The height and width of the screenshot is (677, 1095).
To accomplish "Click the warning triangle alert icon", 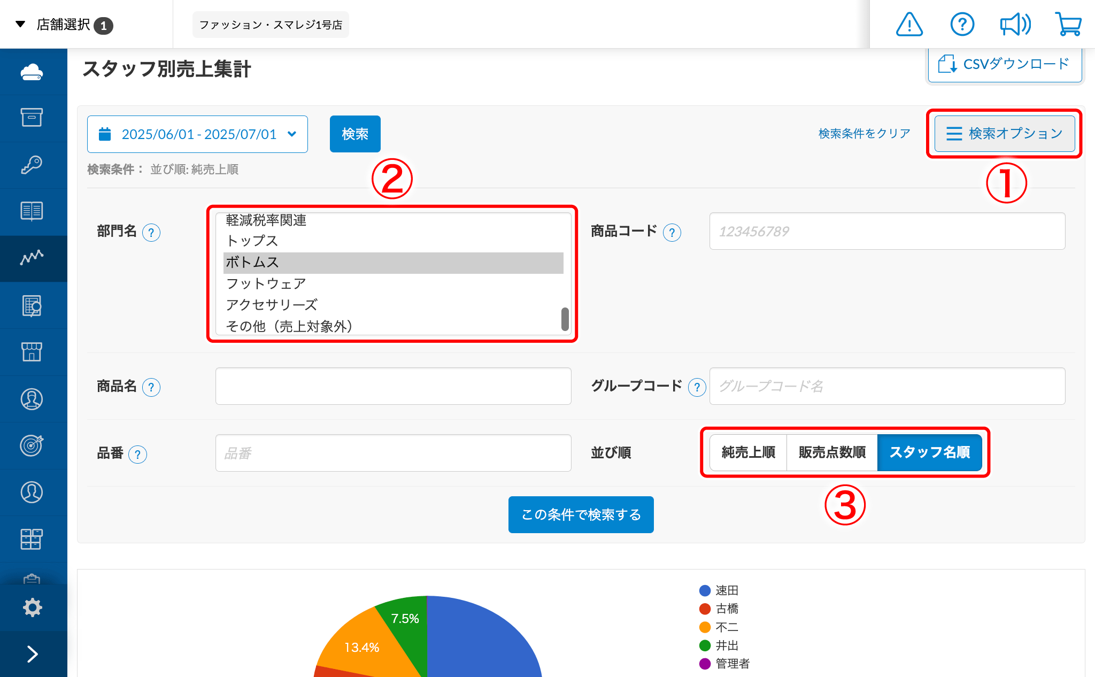I will tap(909, 25).
